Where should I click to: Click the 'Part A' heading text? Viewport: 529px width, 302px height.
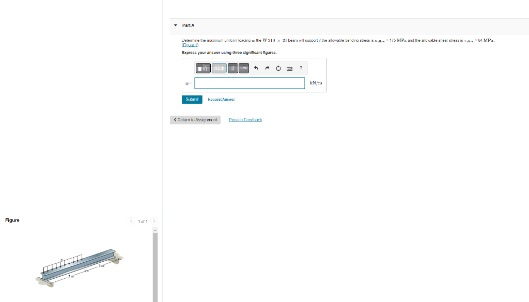click(x=188, y=25)
